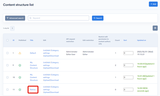Screen dimensions: 160x96
Task: Check the Default row checkbox
Action: click(7, 53)
